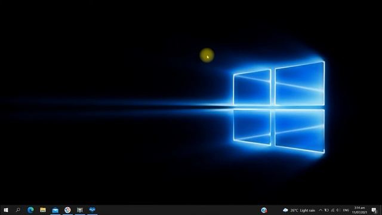Screen dimensions: 382x215
Task: Show hidden system tray icons
Action: pyautogui.click(x=321, y=210)
